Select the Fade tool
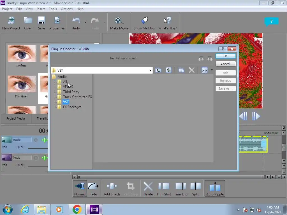 93,189
